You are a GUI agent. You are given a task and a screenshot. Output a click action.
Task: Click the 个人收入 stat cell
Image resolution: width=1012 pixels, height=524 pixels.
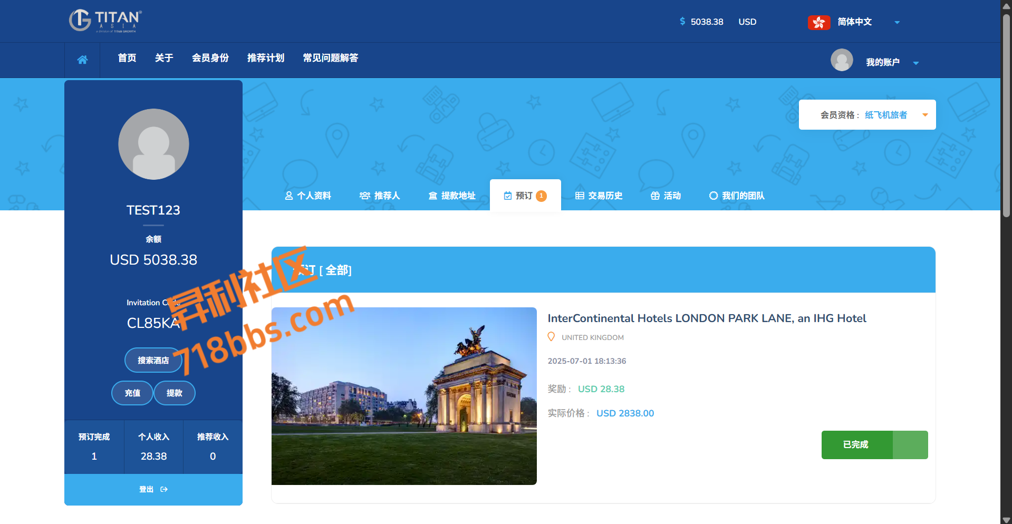153,447
